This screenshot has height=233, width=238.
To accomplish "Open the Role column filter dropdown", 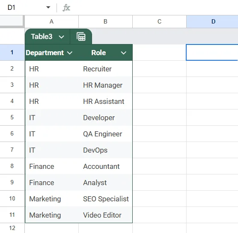I will [124, 53].
